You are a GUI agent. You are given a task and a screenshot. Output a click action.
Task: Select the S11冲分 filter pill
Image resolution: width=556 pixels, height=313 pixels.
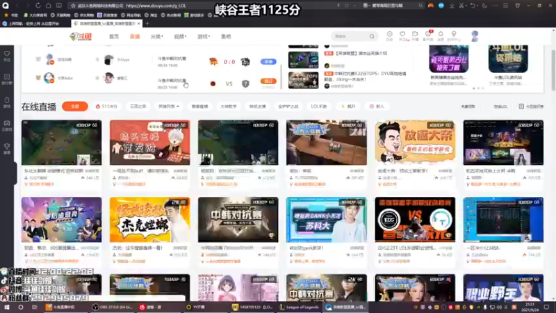click(106, 106)
